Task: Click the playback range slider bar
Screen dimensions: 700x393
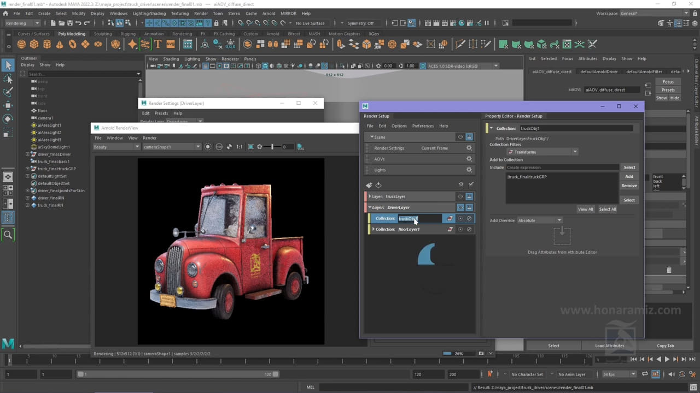Action: point(178,374)
